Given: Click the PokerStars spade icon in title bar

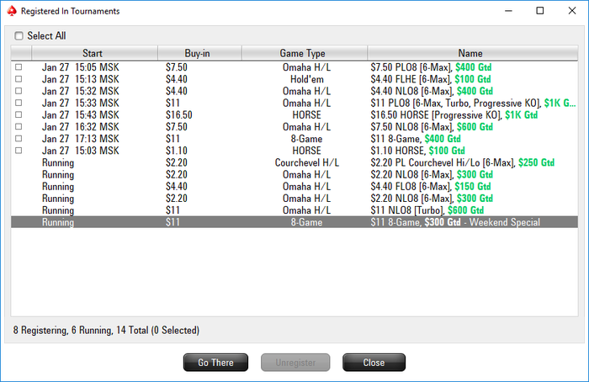Looking at the screenshot, I should coord(12,11).
